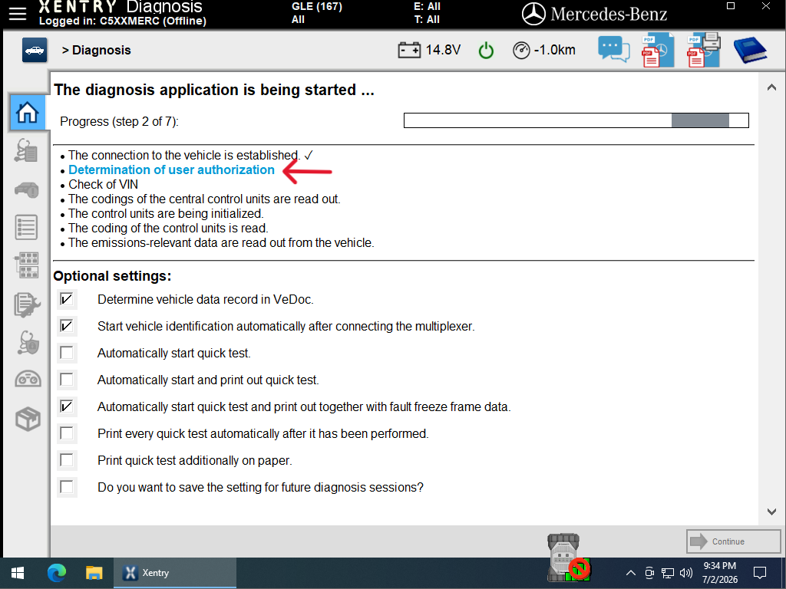This screenshot has height=589, width=786.
Task: Click the PDF print icon with printer
Action: tap(704, 50)
